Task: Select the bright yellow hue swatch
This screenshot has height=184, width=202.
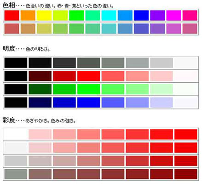Action: click(x=44, y=15)
